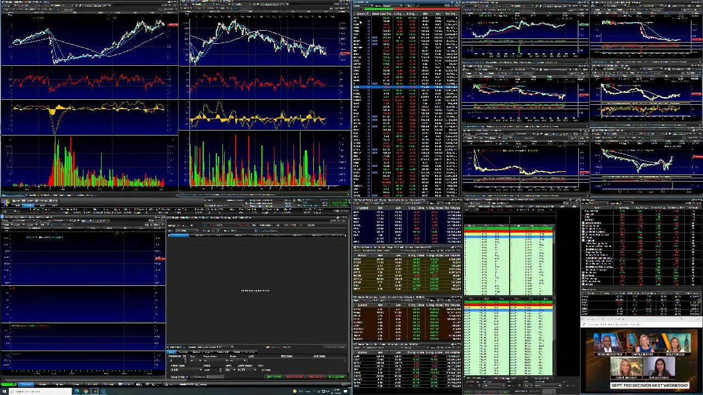Click the option chain scroll-left arrow
The image size is (703, 395).
click(168, 235)
